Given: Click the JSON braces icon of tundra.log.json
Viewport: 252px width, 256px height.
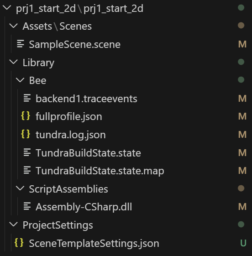Looking at the screenshot, I should tap(26, 134).
